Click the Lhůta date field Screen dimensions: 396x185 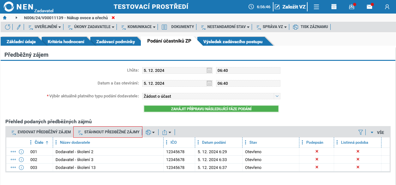pos(174,70)
